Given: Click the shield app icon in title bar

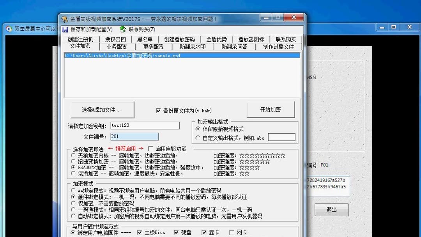Looking at the screenshot, I should (x=65, y=17).
